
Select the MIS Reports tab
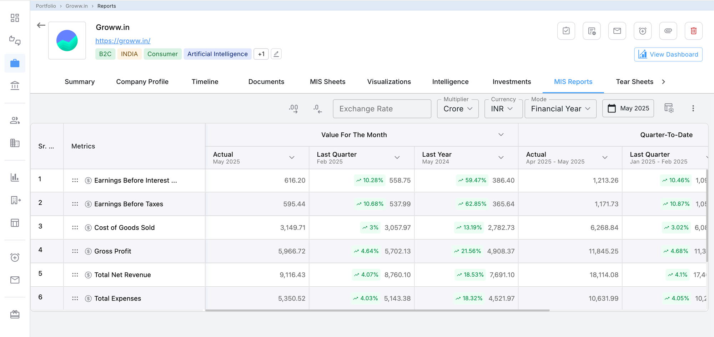pyautogui.click(x=573, y=82)
